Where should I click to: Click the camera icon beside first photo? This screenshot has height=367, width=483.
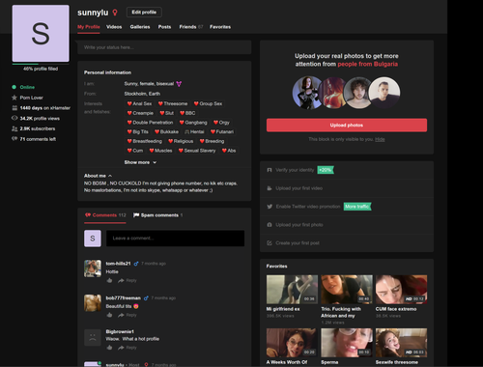point(270,225)
